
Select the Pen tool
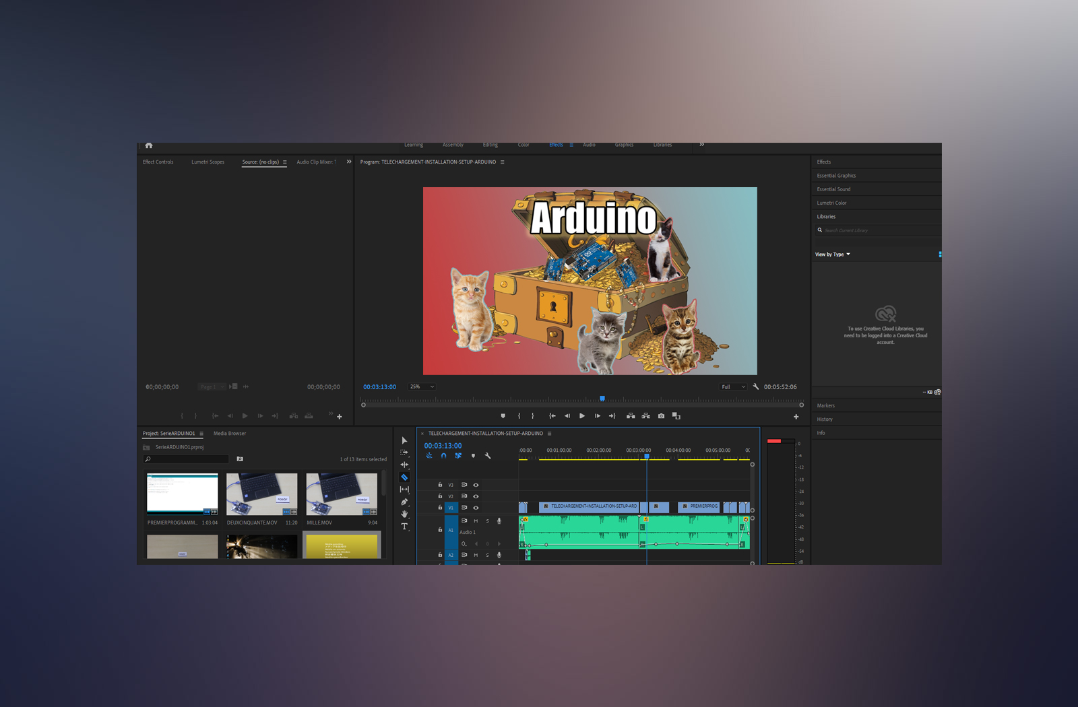click(404, 502)
